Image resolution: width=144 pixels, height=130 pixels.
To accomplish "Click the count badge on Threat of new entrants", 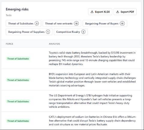I will click(x=76, y=23).
